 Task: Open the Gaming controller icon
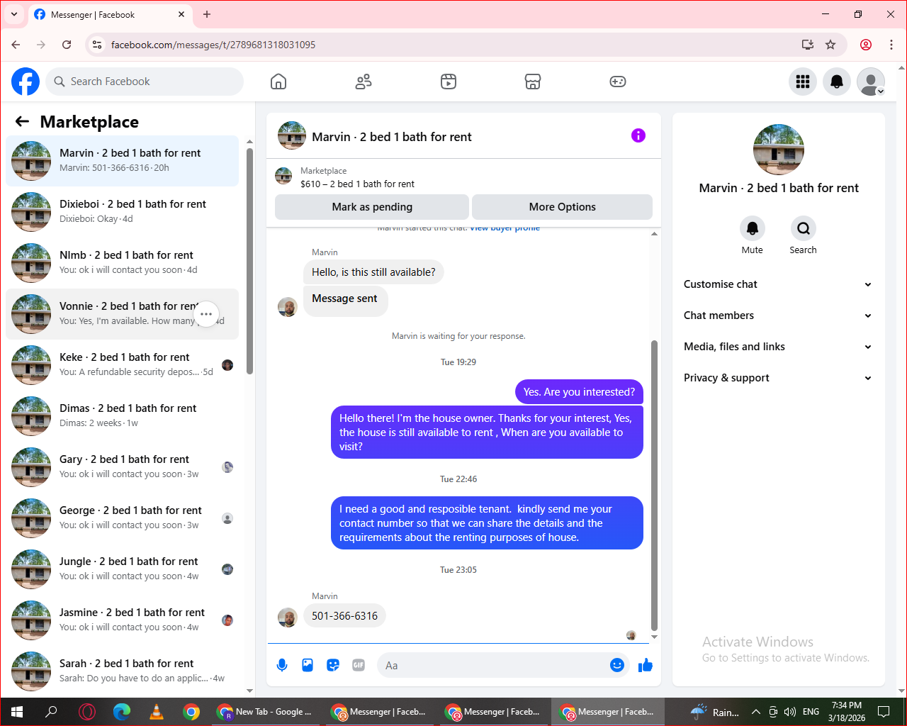tap(618, 82)
